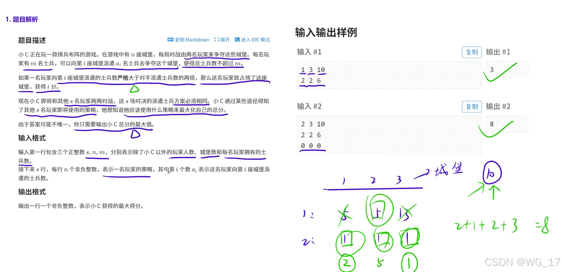The height and width of the screenshot is (272, 562).
Task: Click the 输出格式 heading
Action: point(32,192)
